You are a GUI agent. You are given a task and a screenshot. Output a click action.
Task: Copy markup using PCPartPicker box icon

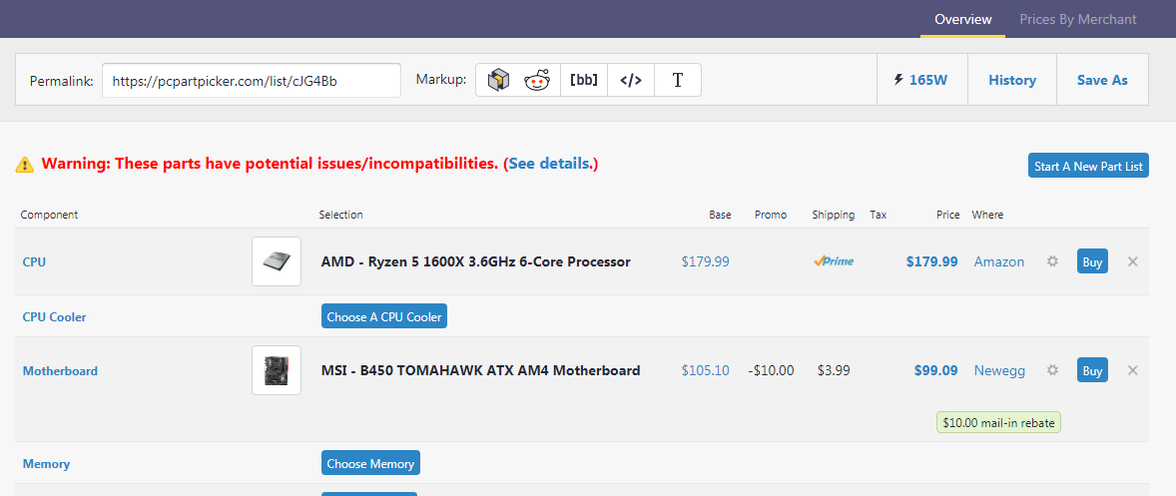tap(498, 80)
